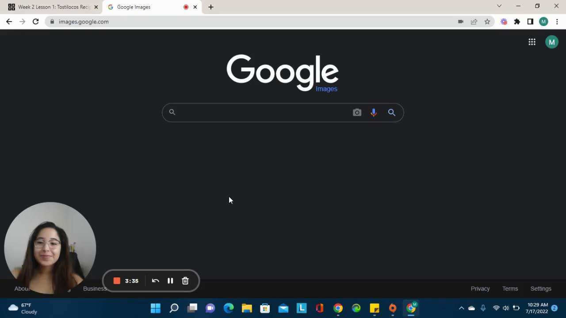Viewport: 566px width, 318px height.
Task: Open camera permission icon in address bar
Action: click(x=461, y=22)
